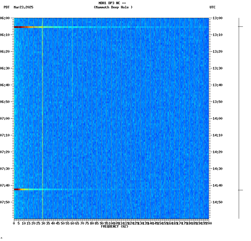Click the FREQUENCY (HZ) axis title
Image resolution: width=251 pixels, height=241 pixels.
click(115, 226)
